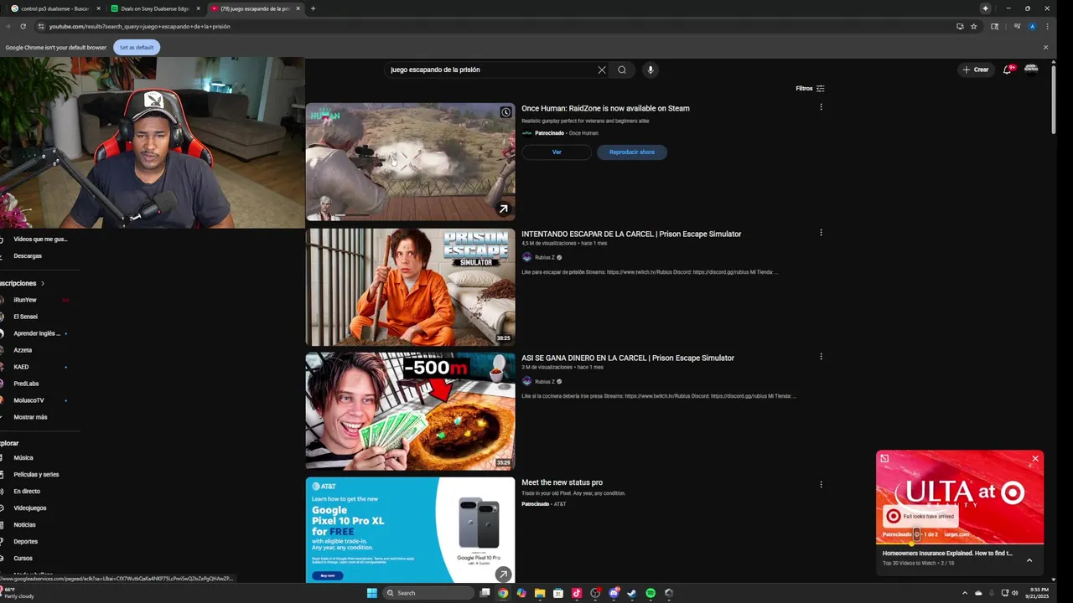Open the YouTube account avatar menu
Image resolution: width=1073 pixels, height=603 pixels.
coord(1031,70)
